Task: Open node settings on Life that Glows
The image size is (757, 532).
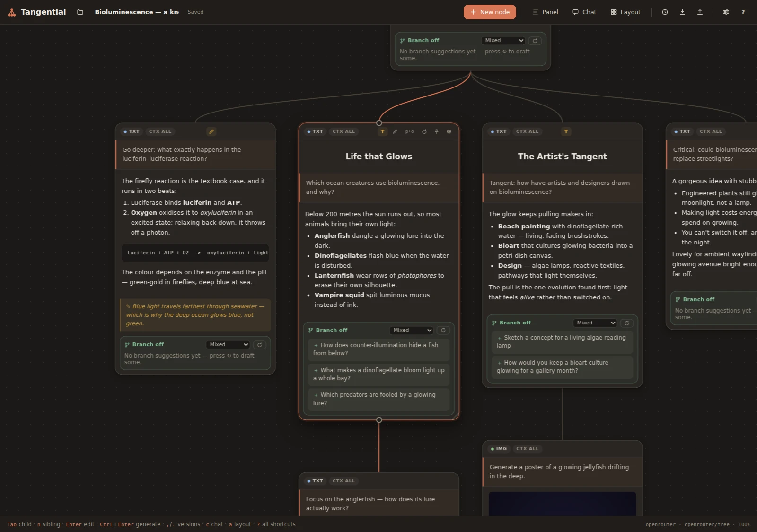Action: click(449, 131)
